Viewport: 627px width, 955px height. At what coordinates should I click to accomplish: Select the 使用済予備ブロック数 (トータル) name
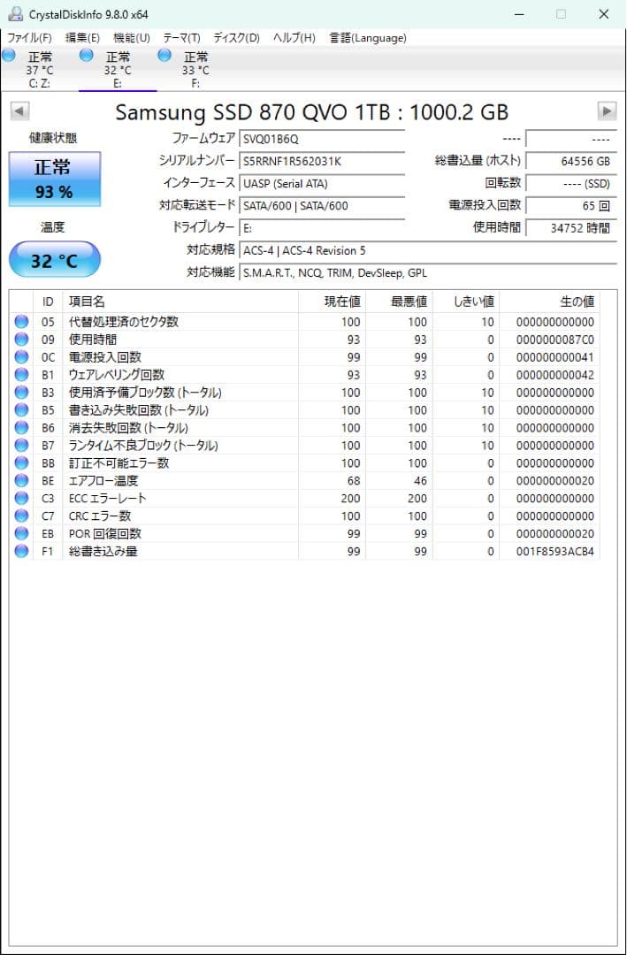tap(145, 393)
